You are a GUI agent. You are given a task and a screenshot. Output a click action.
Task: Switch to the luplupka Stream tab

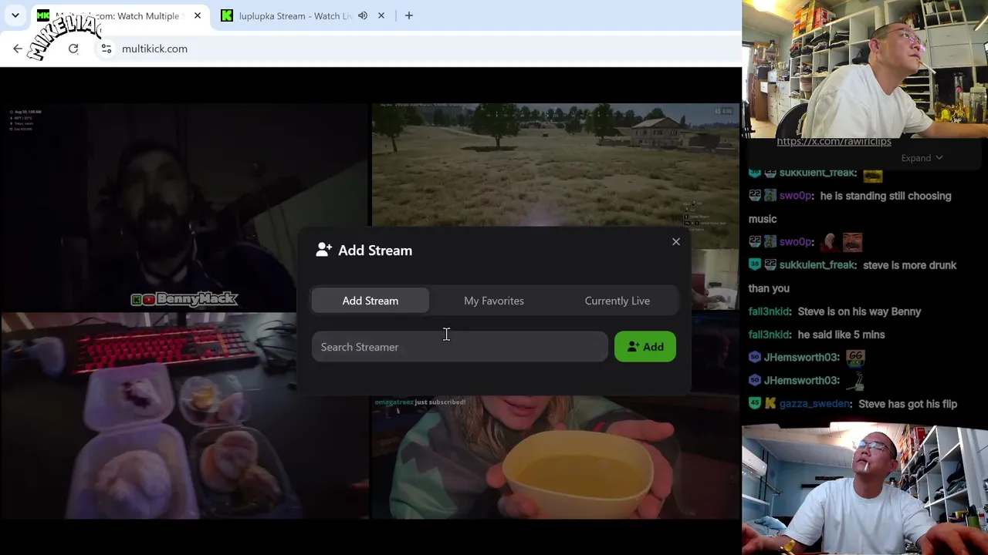pos(295,16)
